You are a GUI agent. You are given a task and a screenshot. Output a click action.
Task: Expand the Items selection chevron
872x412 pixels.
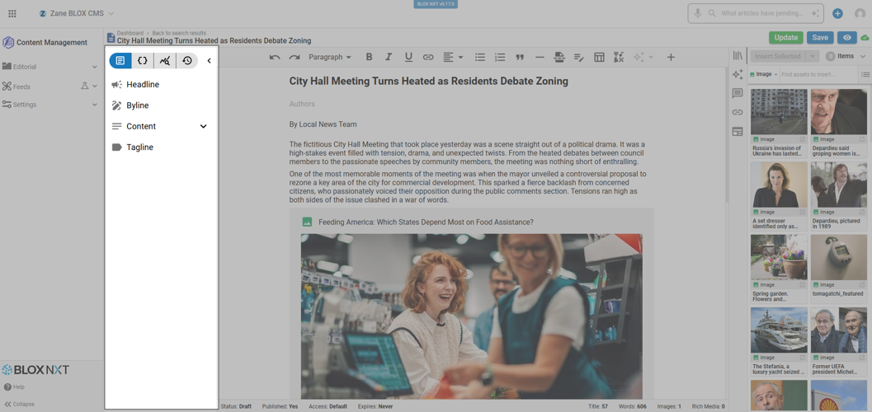click(863, 56)
